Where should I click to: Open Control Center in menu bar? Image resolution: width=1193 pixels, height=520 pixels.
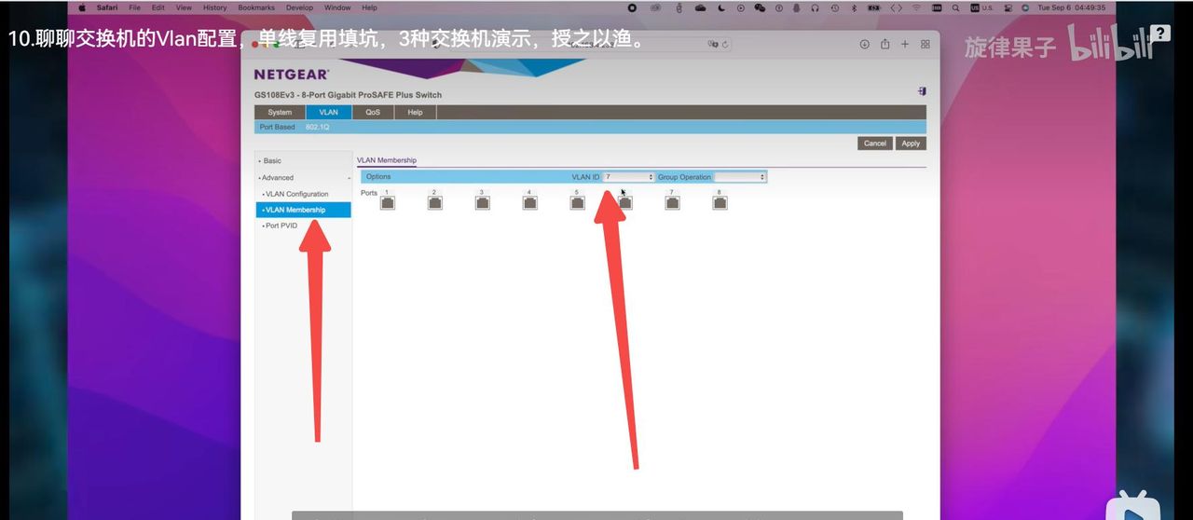[1008, 7]
